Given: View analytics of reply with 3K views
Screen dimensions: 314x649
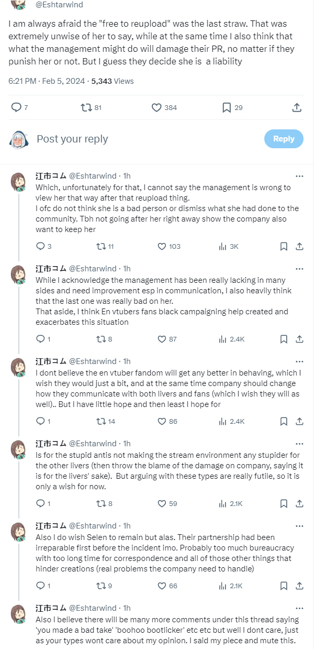Looking at the screenshot, I should (222, 246).
